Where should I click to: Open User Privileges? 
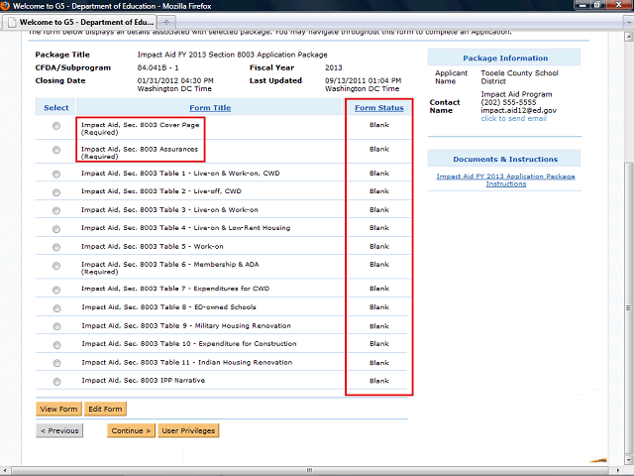(188, 430)
